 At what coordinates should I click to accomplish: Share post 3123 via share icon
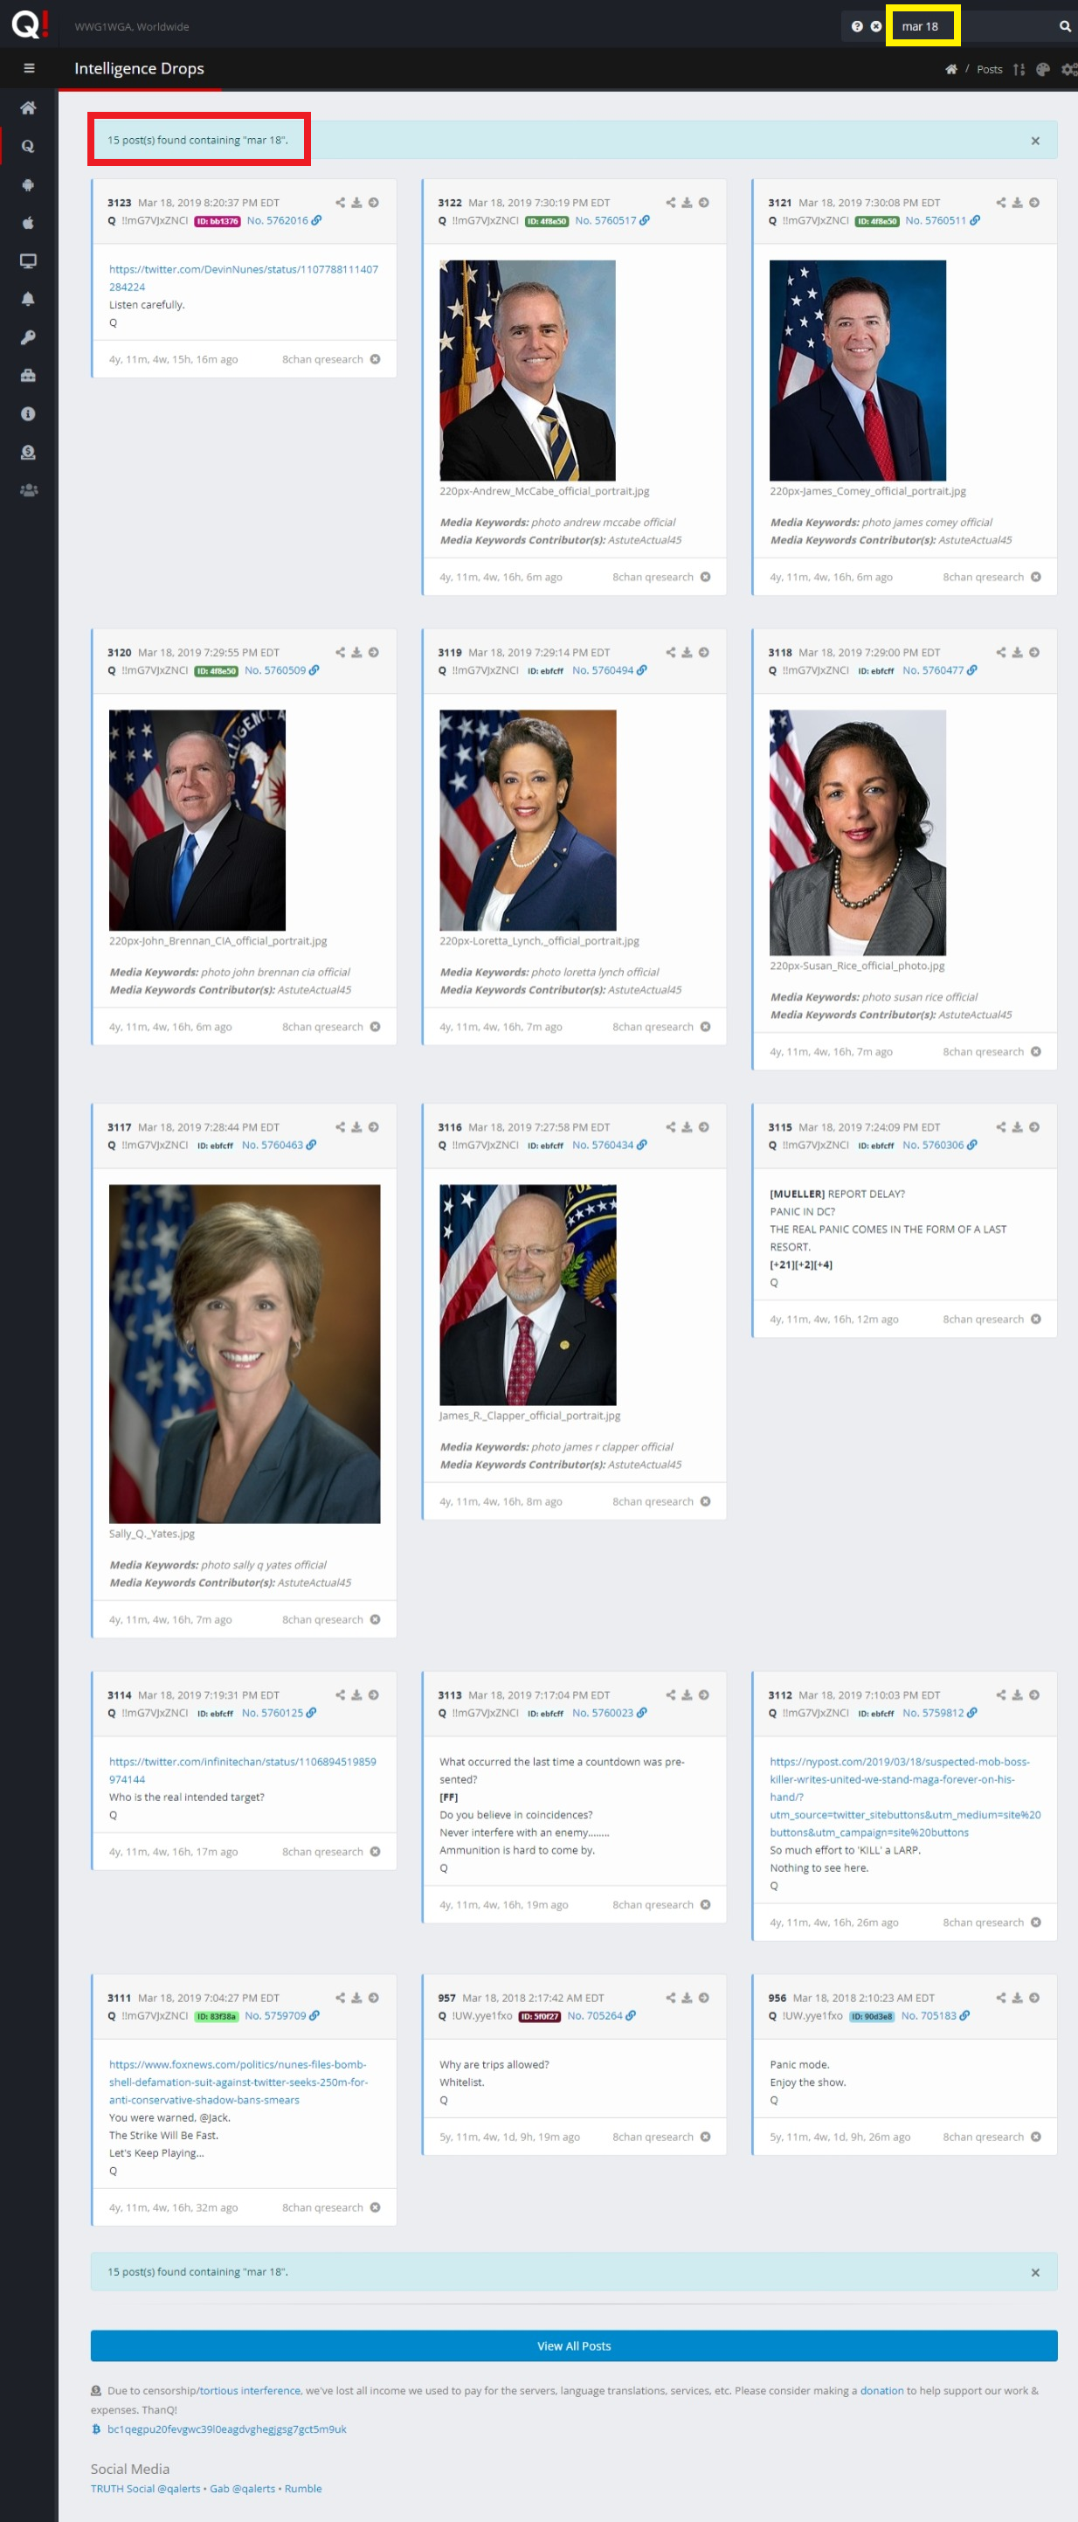(x=340, y=203)
